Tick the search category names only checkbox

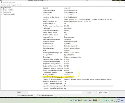click(x=38, y=95)
